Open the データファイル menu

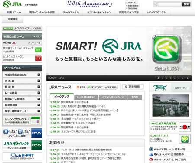pyautogui.click(x=71, y=13)
